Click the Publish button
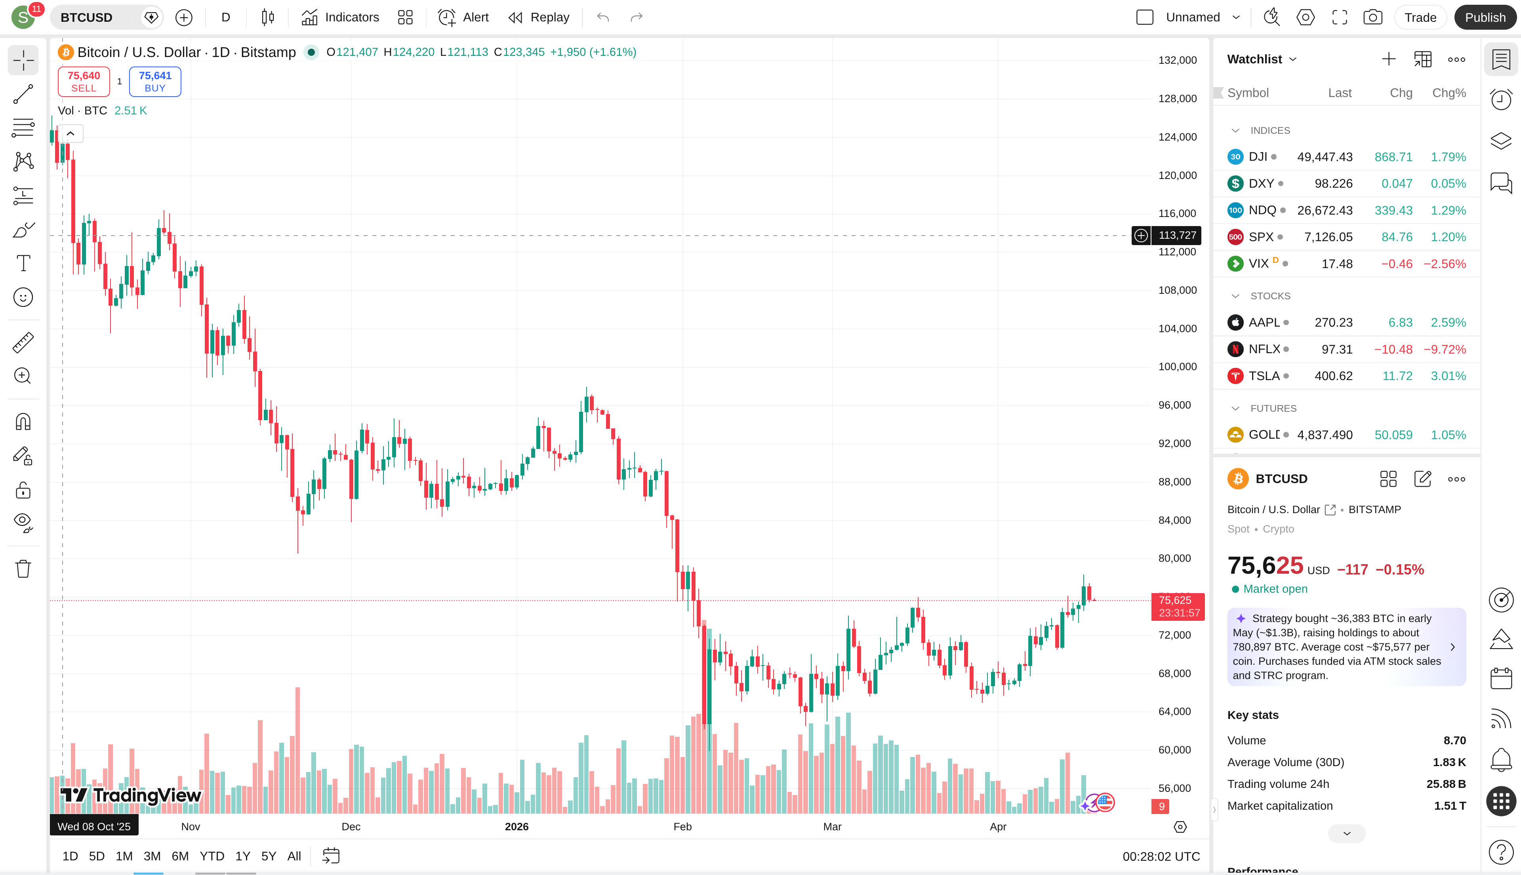 (1485, 17)
